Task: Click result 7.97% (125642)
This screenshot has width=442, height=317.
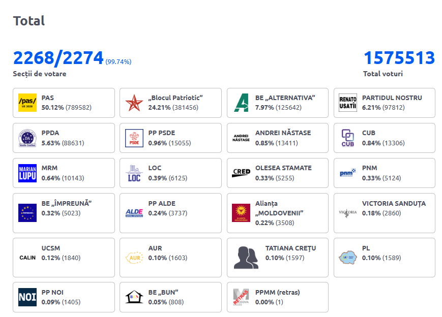Action: pos(279,108)
